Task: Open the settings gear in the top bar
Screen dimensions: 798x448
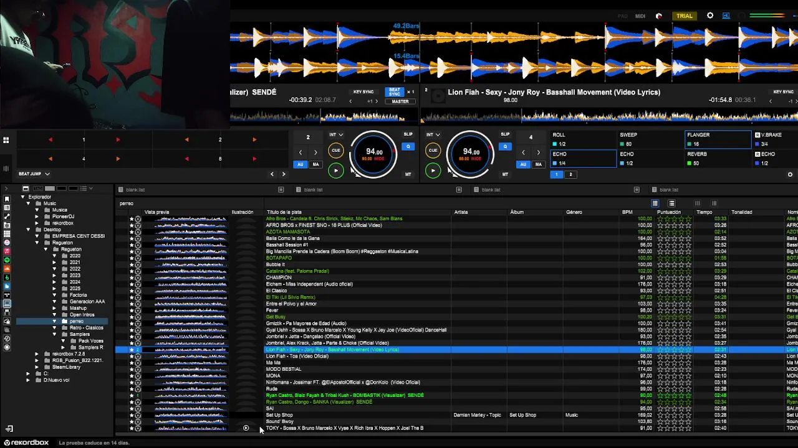Action: tap(710, 16)
